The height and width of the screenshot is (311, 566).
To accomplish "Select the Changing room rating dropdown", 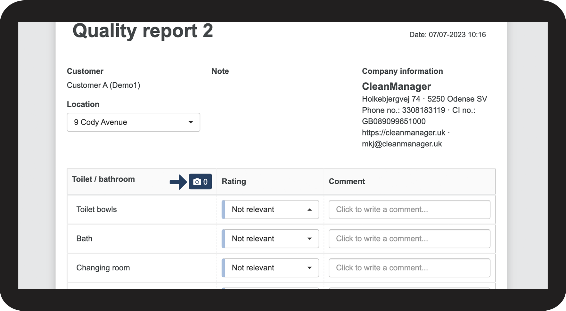I will 271,268.
